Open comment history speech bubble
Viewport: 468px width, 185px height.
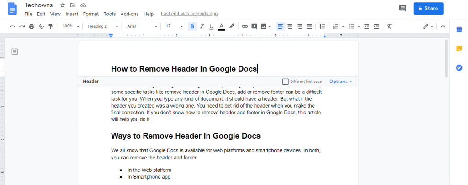[403, 8]
